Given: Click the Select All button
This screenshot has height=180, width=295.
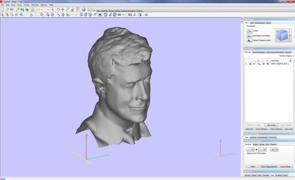Looking at the screenshot, I should coord(249,129).
